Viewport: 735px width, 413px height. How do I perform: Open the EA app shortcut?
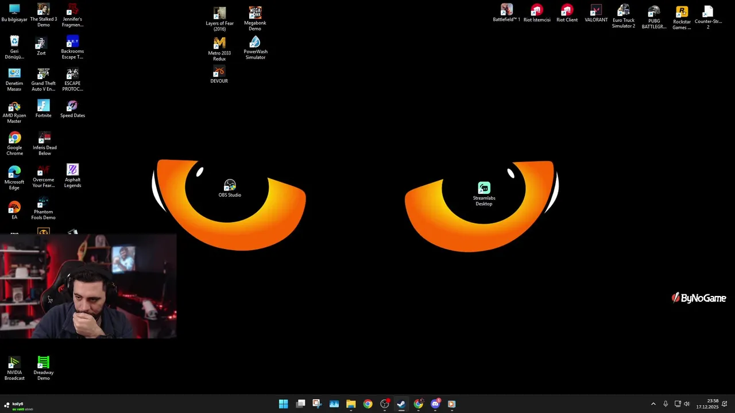(14, 211)
